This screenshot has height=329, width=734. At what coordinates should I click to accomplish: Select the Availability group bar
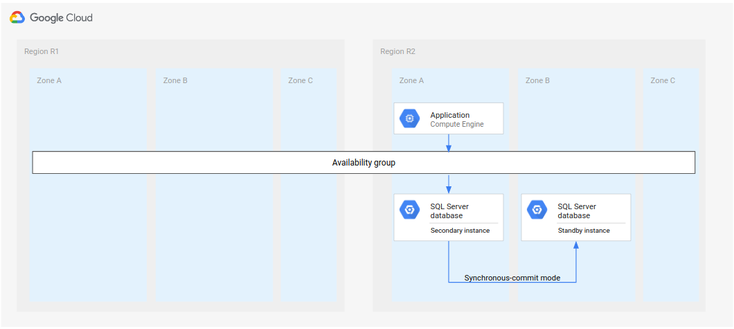(x=364, y=163)
